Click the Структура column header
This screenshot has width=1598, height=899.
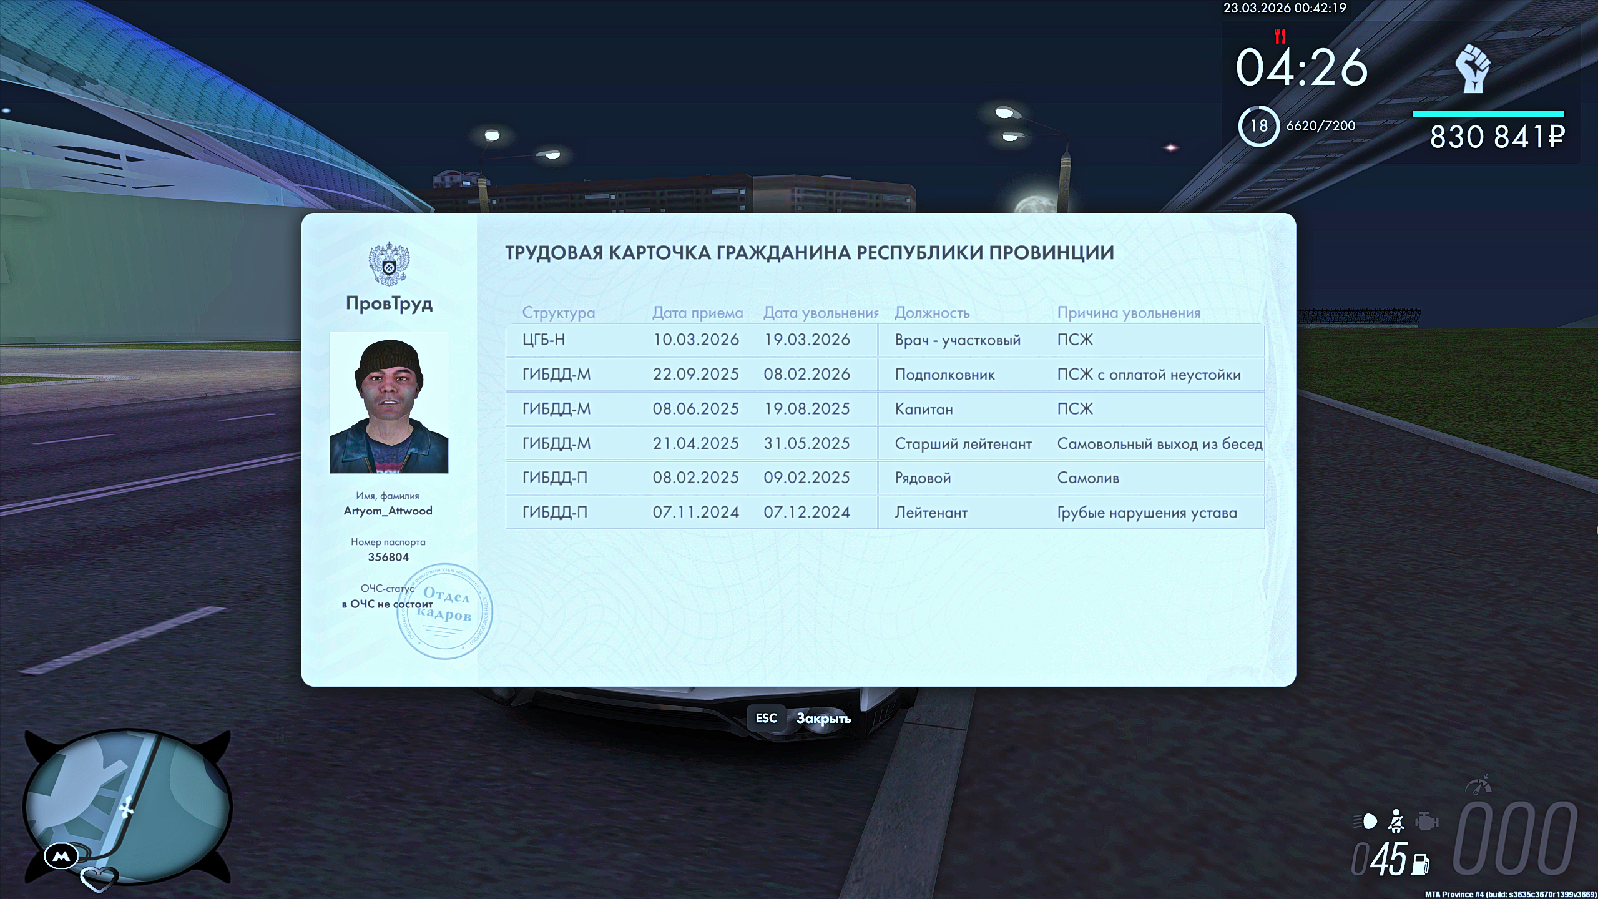[558, 313]
